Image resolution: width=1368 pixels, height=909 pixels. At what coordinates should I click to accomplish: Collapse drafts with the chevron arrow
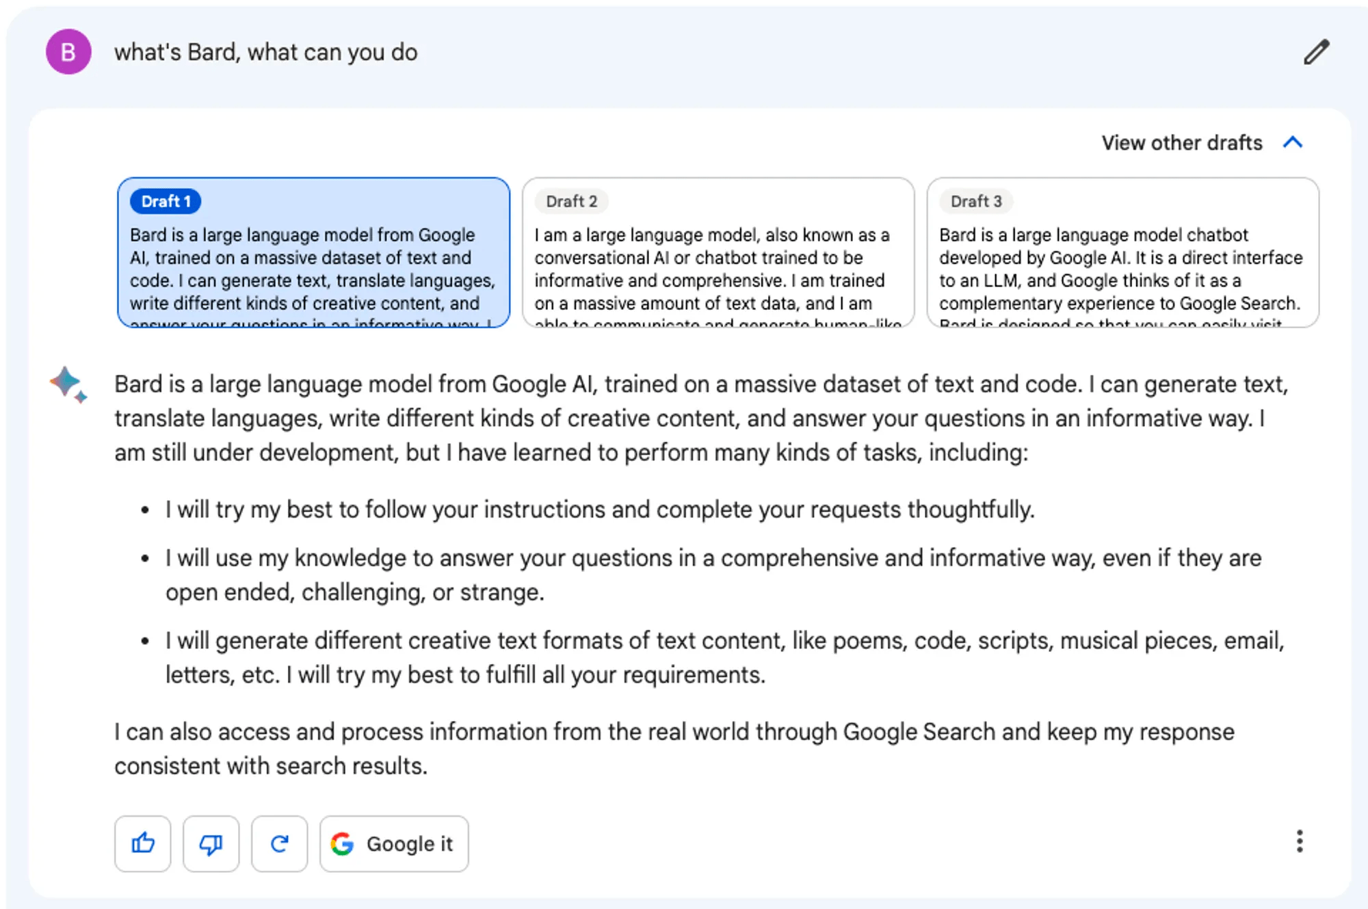[x=1293, y=142]
